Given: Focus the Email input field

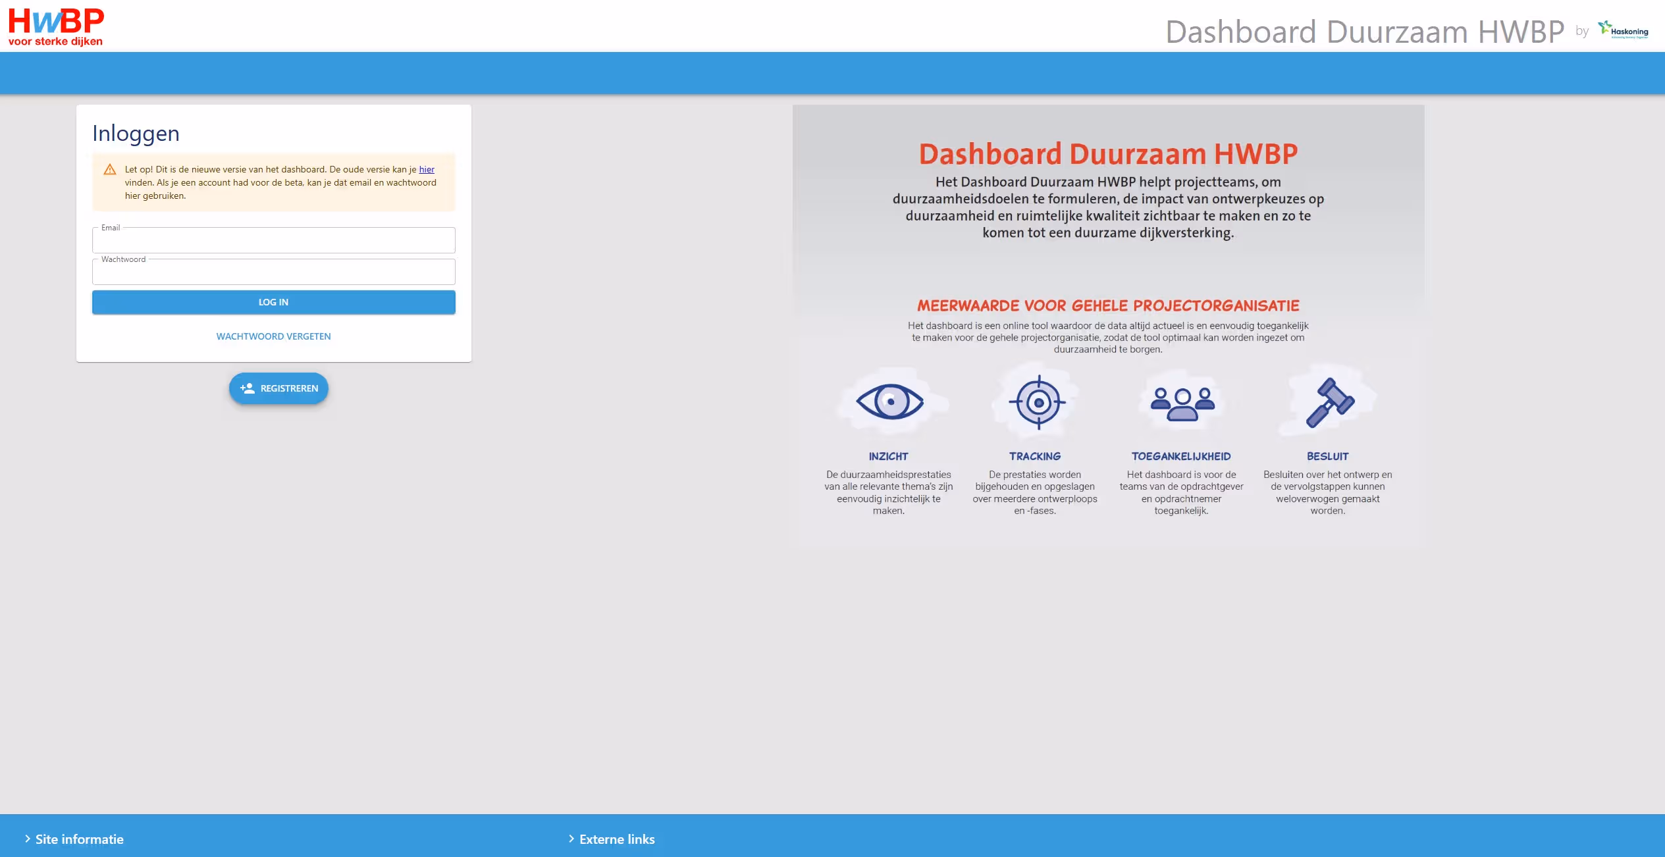Looking at the screenshot, I should pyautogui.click(x=273, y=241).
